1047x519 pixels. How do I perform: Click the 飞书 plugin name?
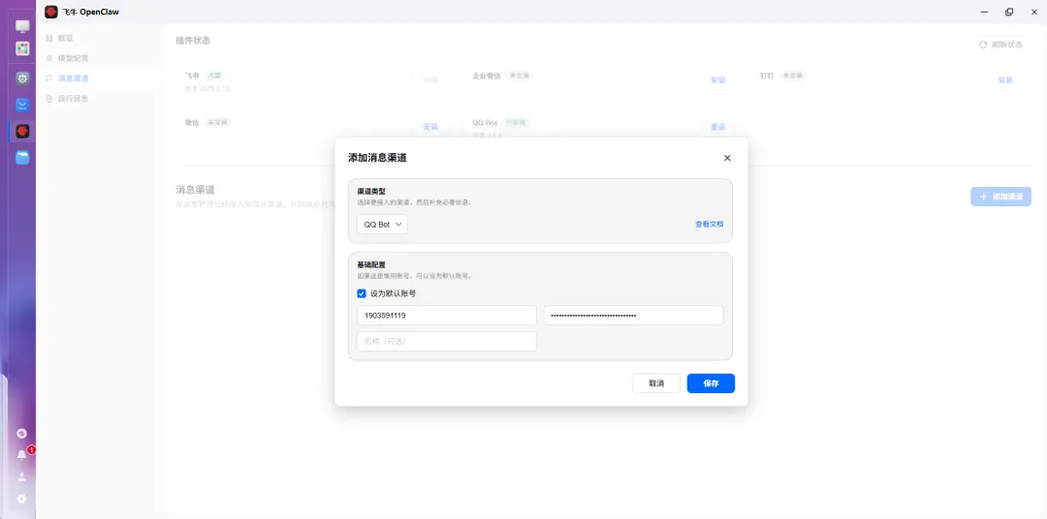(x=192, y=76)
